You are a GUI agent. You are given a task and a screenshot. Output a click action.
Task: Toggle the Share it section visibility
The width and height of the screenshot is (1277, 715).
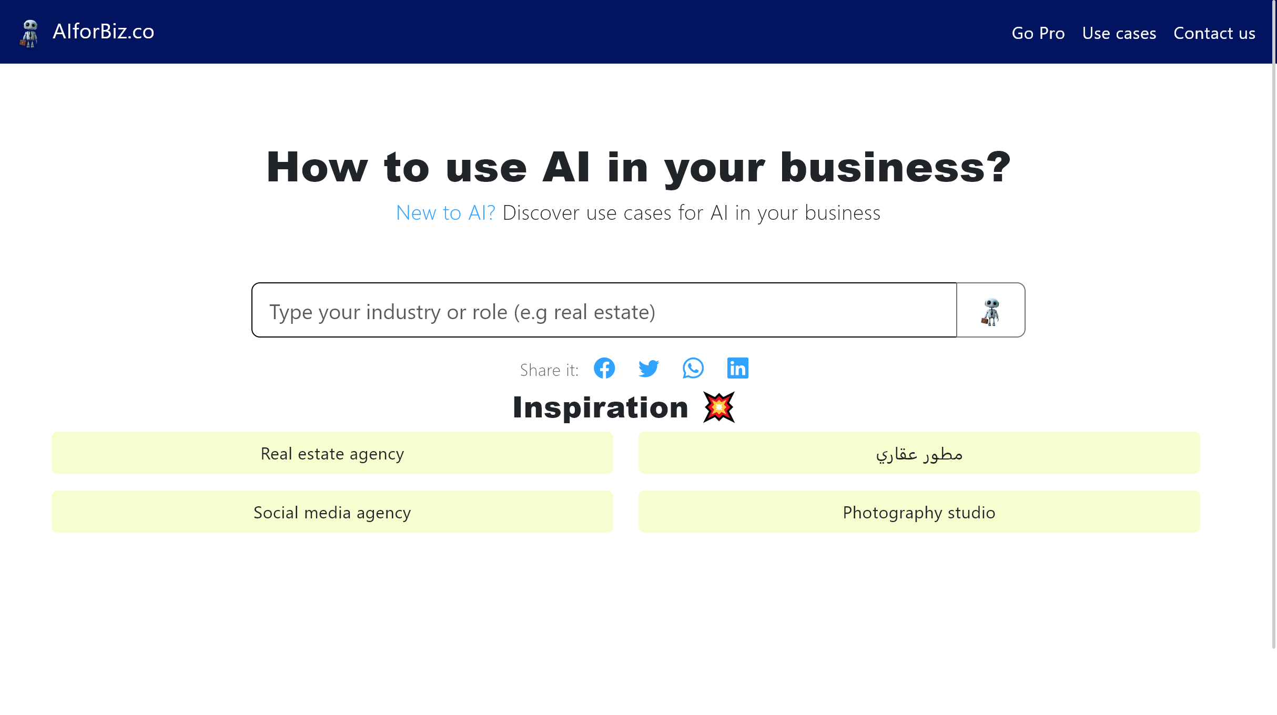[x=548, y=368]
